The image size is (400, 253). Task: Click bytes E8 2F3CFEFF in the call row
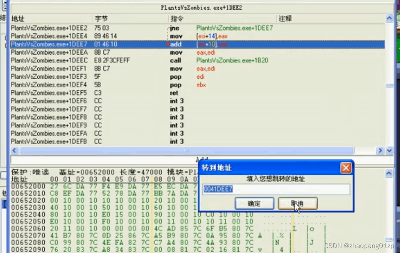(112, 60)
